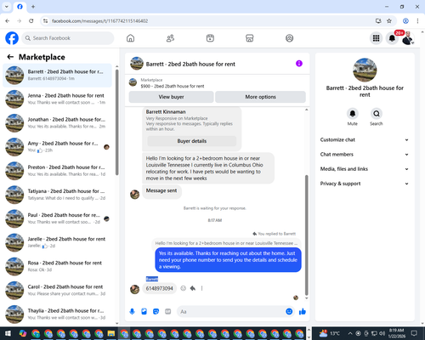The image size is (425, 340).
Task: Click the conversation list scrollbar
Action: 117,122
